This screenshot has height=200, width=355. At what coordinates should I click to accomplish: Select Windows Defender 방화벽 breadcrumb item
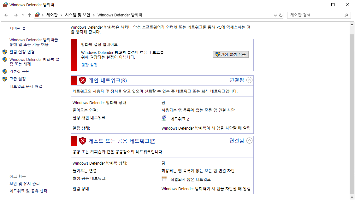(x=120, y=15)
